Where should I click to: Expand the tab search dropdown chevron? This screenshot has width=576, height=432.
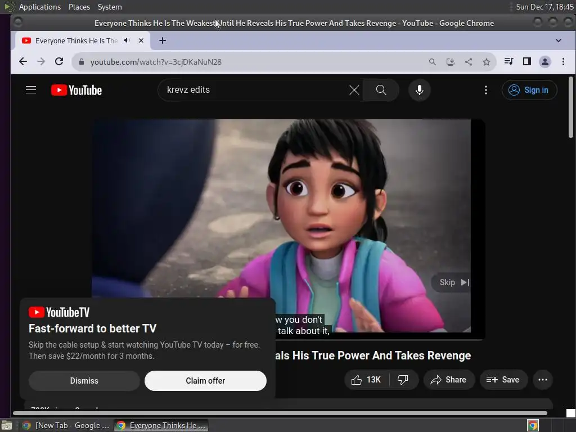pyautogui.click(x=559, y=40)
